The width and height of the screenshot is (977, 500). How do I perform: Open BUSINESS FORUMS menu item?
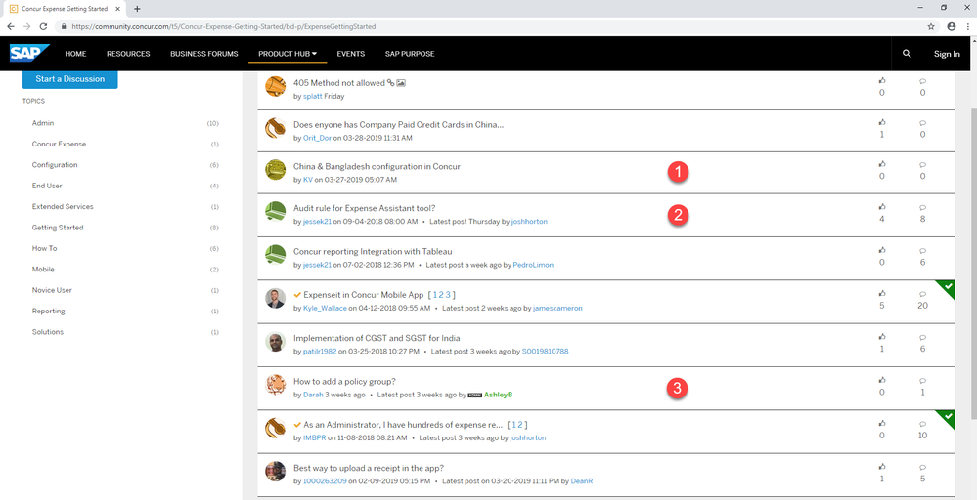(x=203, y=54)
